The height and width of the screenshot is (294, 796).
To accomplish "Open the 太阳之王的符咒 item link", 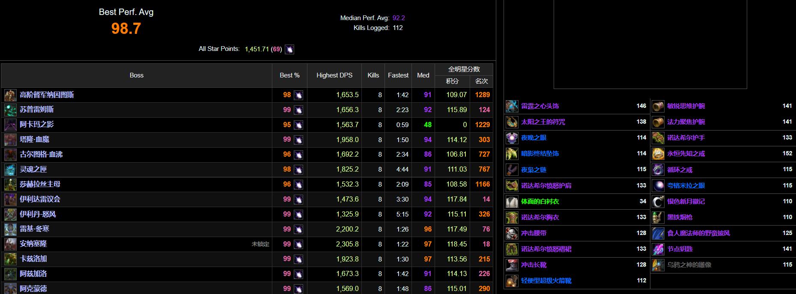I will pos(543,122).
